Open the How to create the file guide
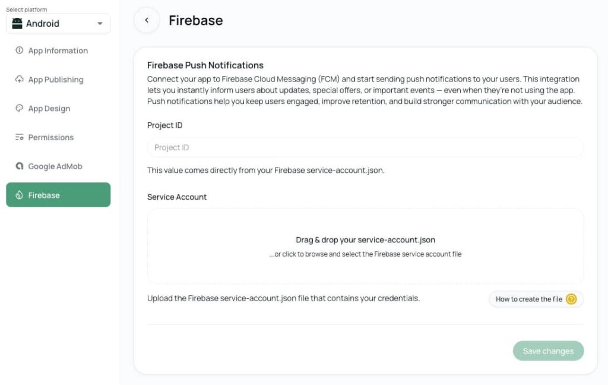Image resolution: width=608 pixels, height=385 pixels. [529, 299]
